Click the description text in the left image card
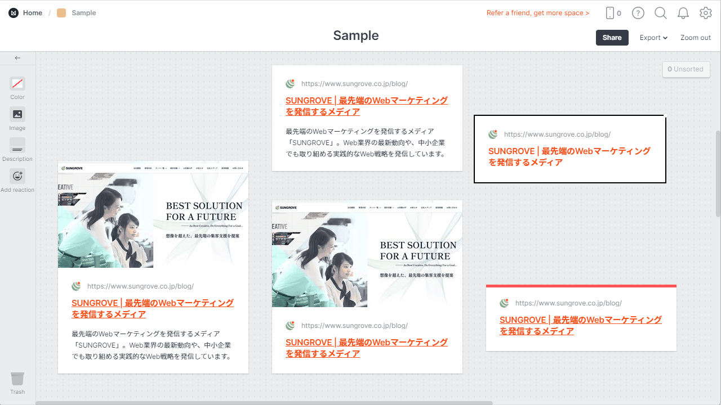 click(152, 345)
